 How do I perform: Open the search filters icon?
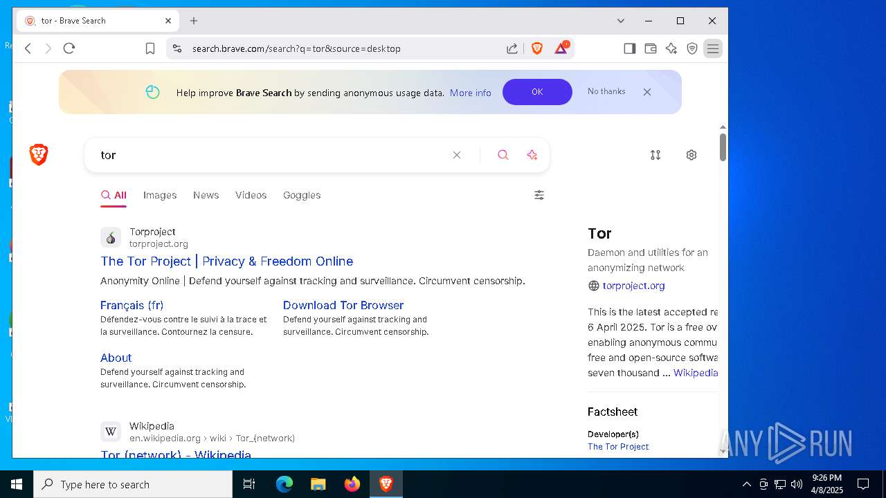point(539,195)
